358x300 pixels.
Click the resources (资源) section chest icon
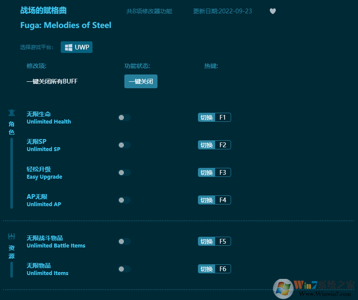click(x=12, y=236)
